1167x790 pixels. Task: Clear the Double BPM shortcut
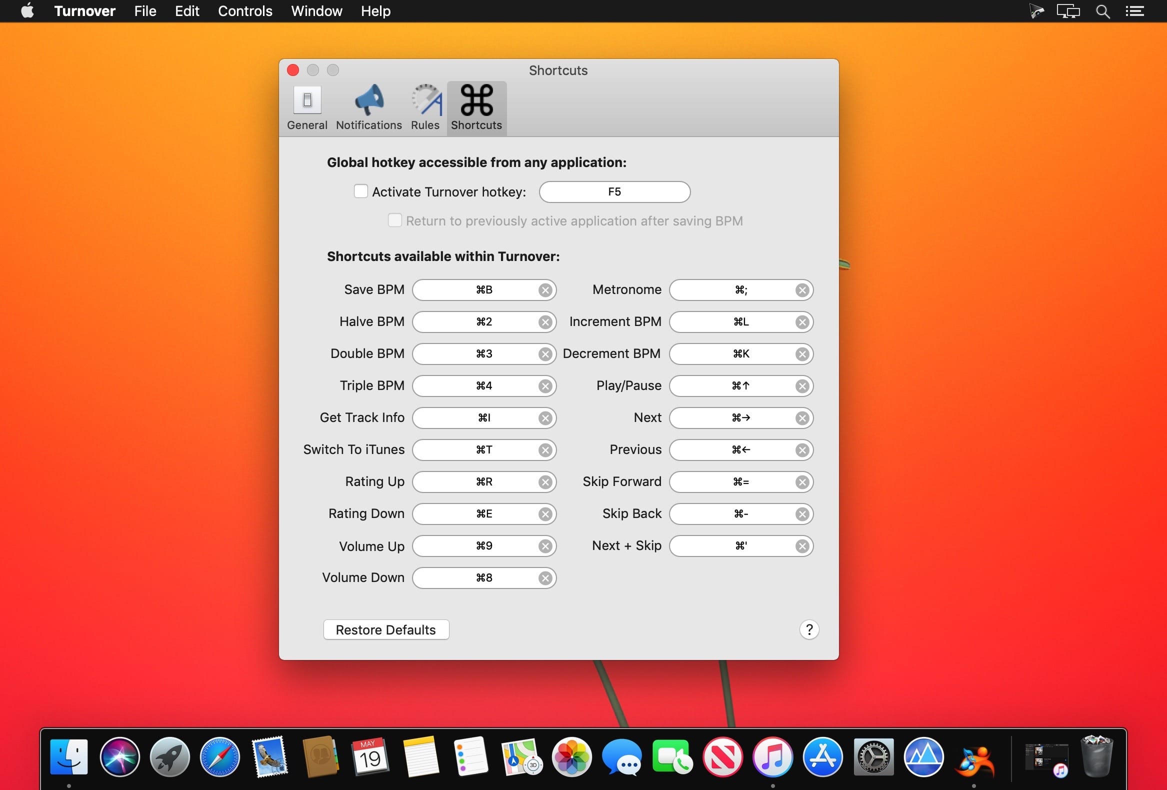coord(545,354)
